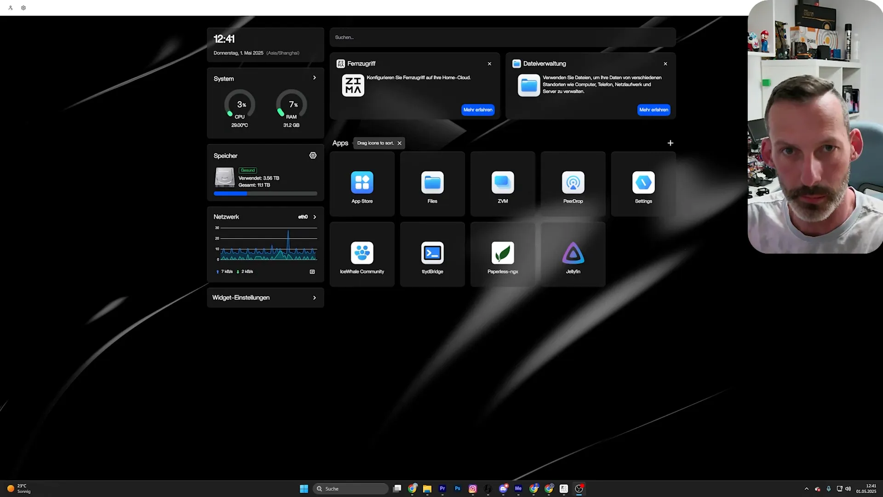This screenshot has height=497, width=883.
Task: Click the 'Gesund' health status badge
Action: 247,170
